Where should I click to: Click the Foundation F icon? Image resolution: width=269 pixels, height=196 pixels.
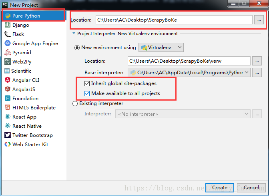click(x=8, y=98)
